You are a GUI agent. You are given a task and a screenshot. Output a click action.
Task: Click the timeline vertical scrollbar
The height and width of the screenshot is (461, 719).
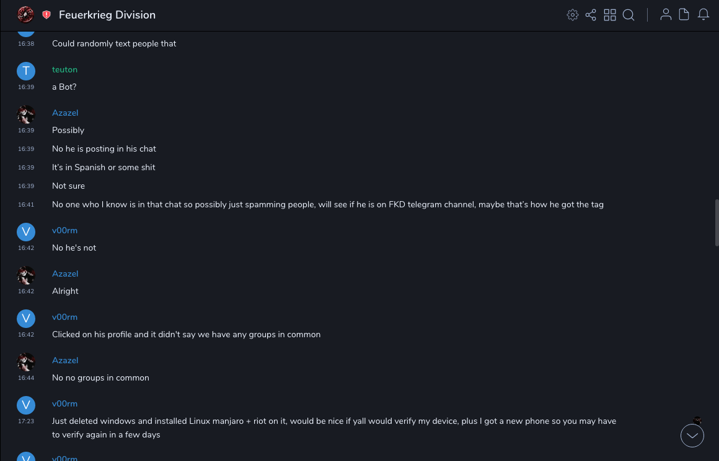click(x=717, y=223)
